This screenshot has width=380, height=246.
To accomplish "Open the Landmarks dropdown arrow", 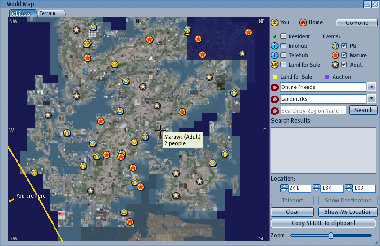I will (x=371, y=98).
